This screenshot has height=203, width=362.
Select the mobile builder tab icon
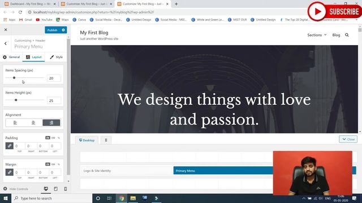[x=106, y=140]
